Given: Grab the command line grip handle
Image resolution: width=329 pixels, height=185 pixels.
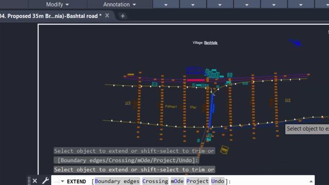Looking at the screenshot, I should point(29,181).
